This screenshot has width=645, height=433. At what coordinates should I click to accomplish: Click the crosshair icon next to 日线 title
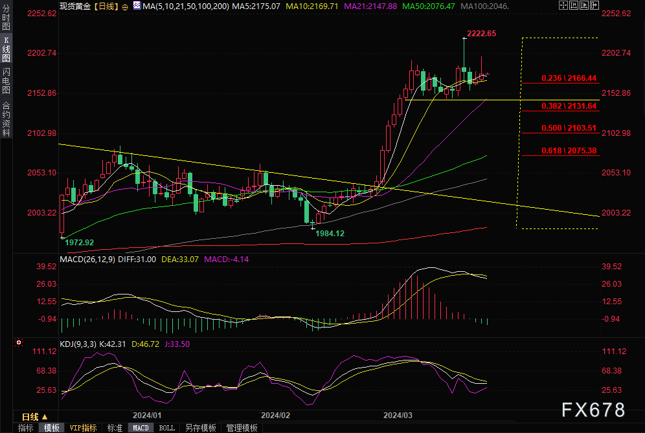coord(125,6)
